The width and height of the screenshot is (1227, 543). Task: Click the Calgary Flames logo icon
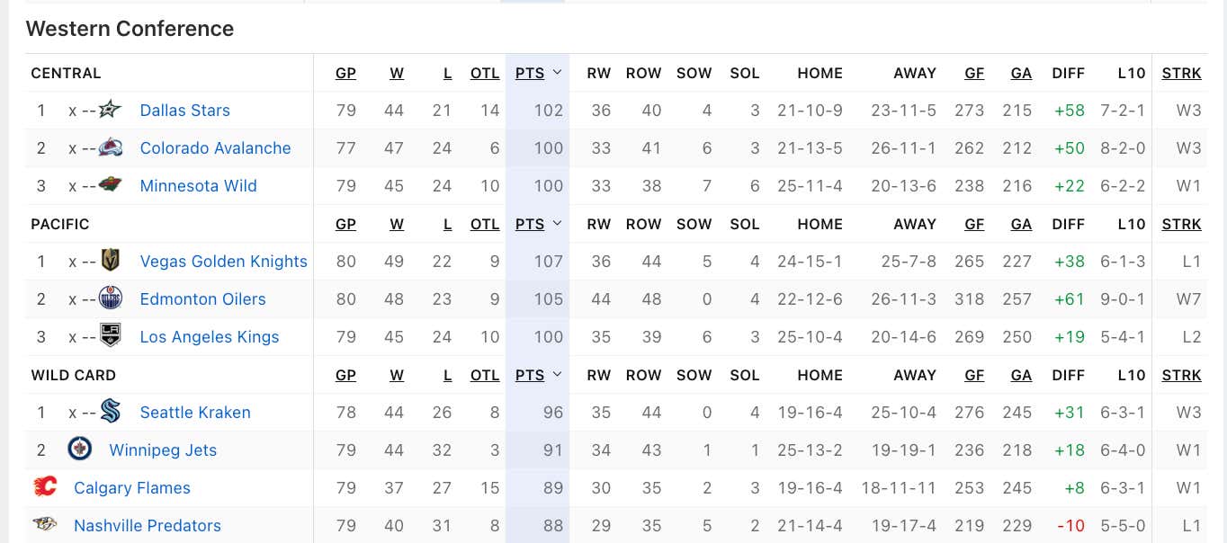click(x=44, y=487)
